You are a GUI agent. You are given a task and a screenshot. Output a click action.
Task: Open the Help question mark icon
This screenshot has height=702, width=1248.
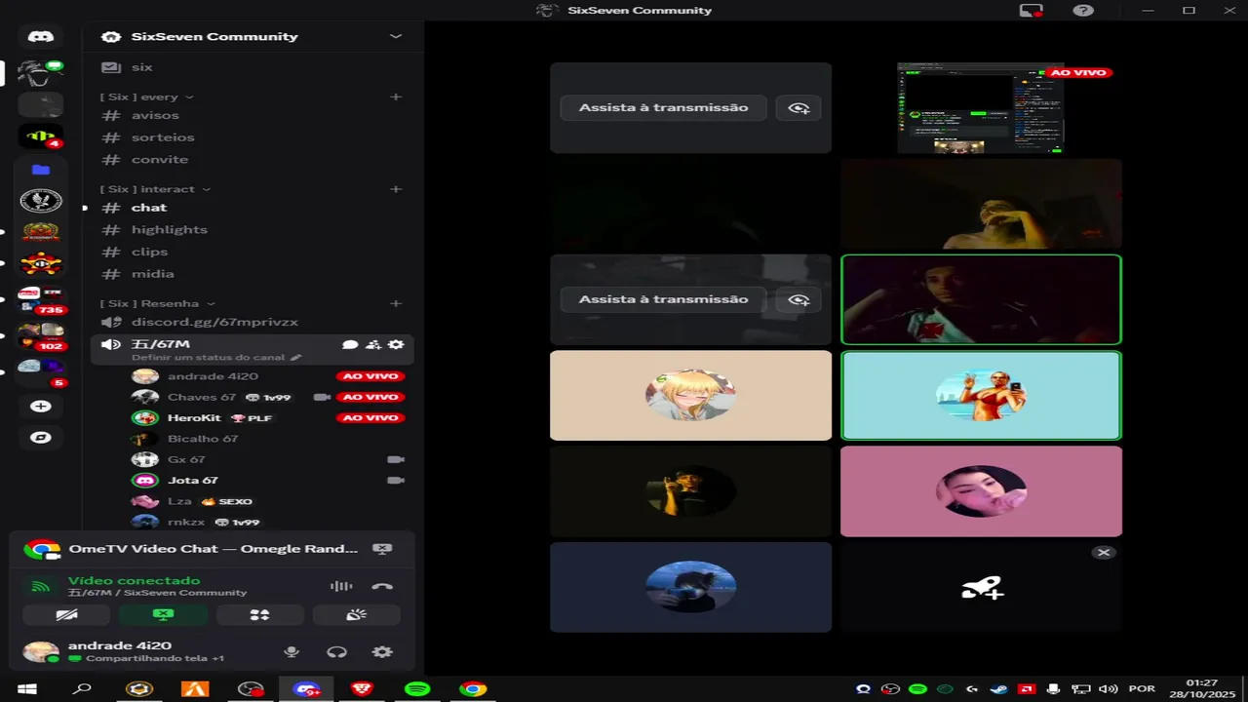pyautogui.click(x=1082, y=11)
